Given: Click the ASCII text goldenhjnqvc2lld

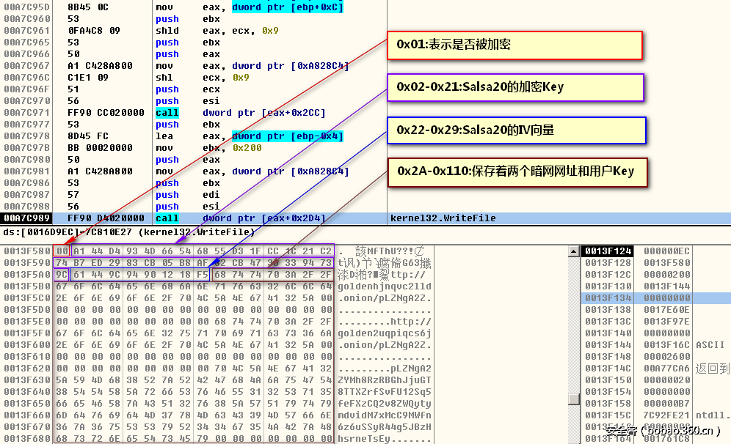Looking at the screenshot, I should click(x=384, y=286).
